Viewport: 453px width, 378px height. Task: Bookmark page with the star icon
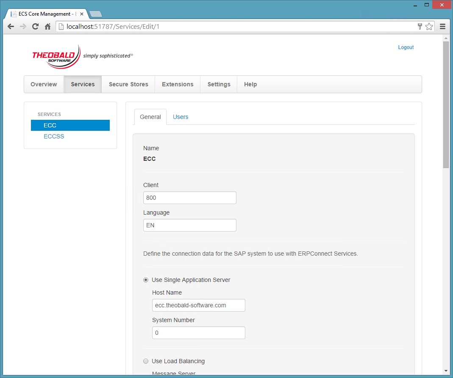pos(429,27)
